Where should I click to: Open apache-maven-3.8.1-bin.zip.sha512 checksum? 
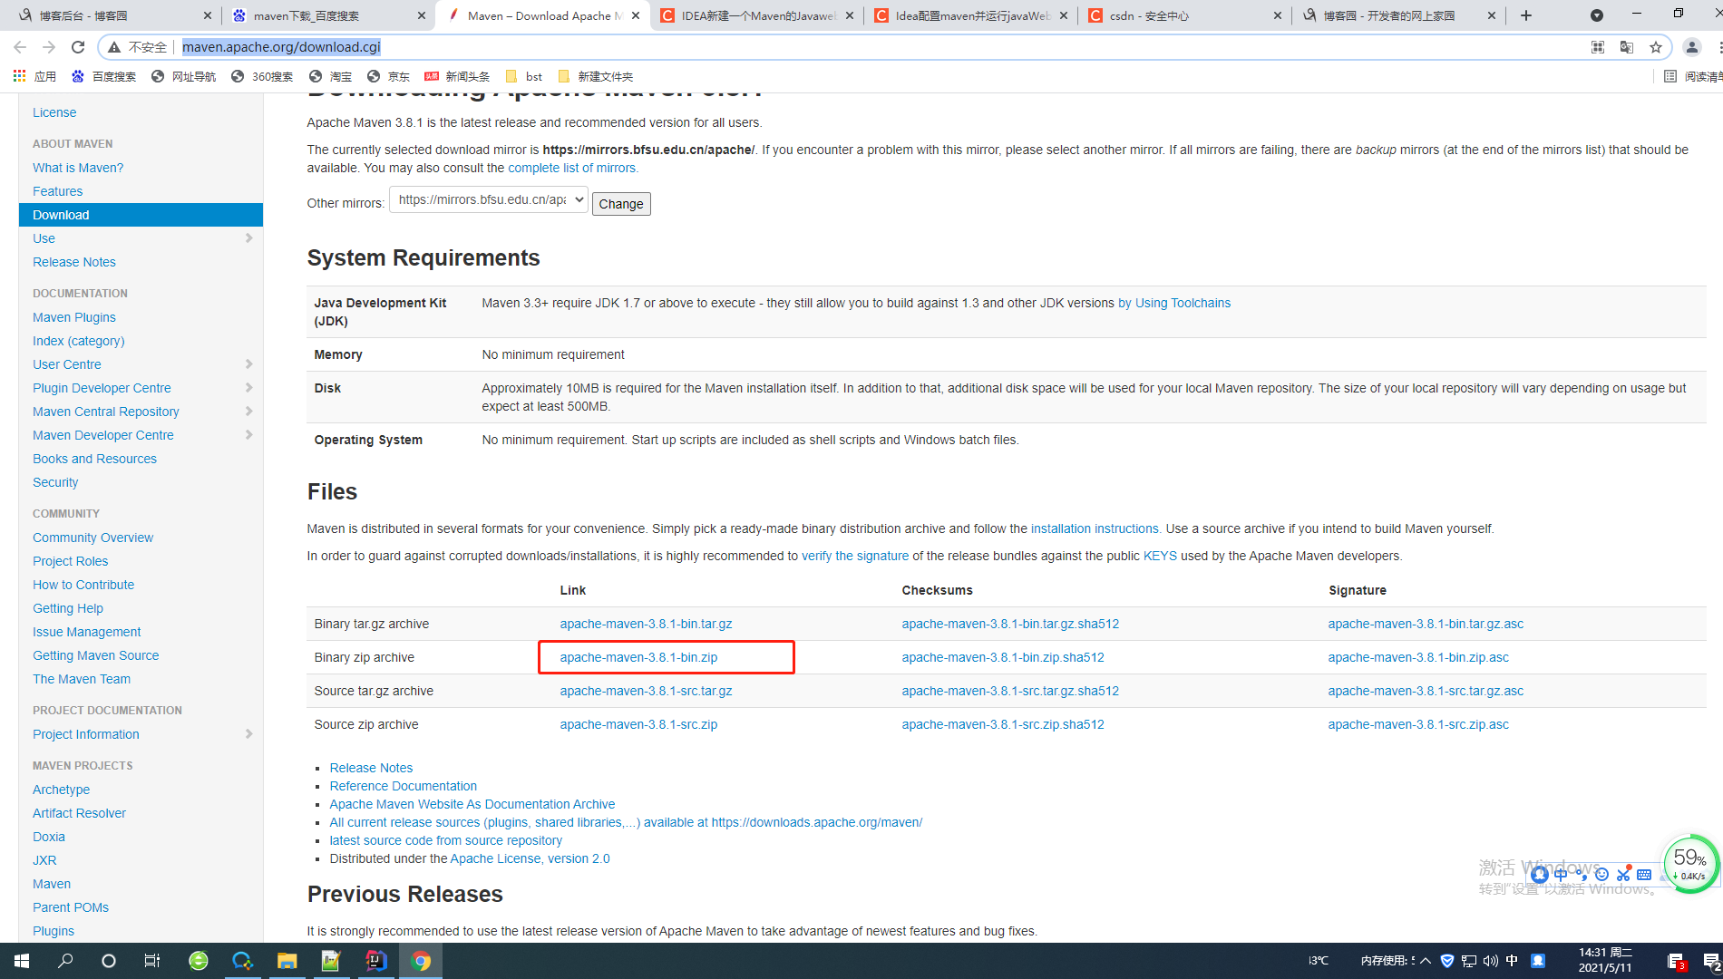pos(1003,657)
